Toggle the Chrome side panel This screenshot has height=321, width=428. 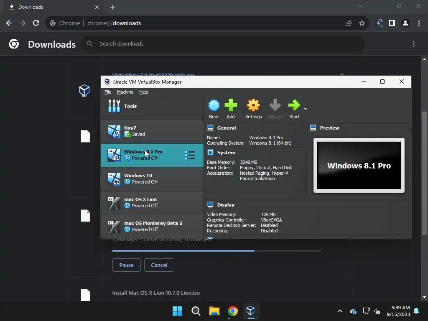[392, 23]
